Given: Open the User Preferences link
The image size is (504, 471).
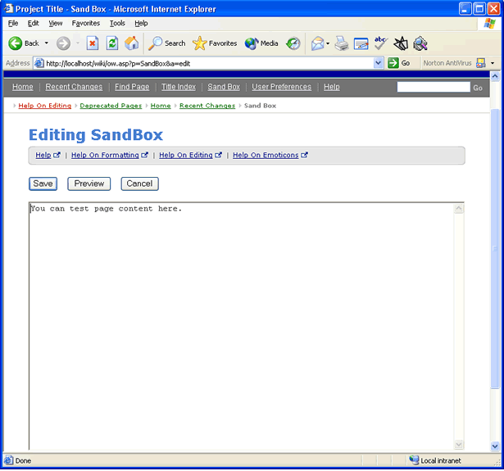Looking at the screenshot, I should [282, 87].
